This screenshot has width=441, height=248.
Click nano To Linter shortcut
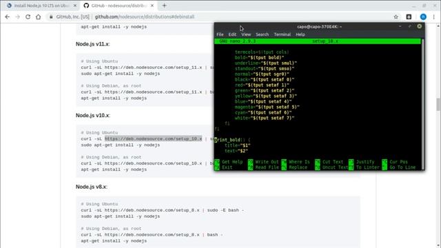[x=365, y=167]
